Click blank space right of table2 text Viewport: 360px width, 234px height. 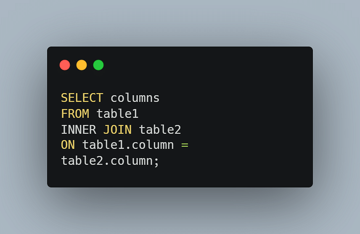click(246, 130)
